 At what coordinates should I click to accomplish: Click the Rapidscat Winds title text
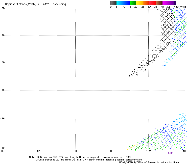[35, 4]
